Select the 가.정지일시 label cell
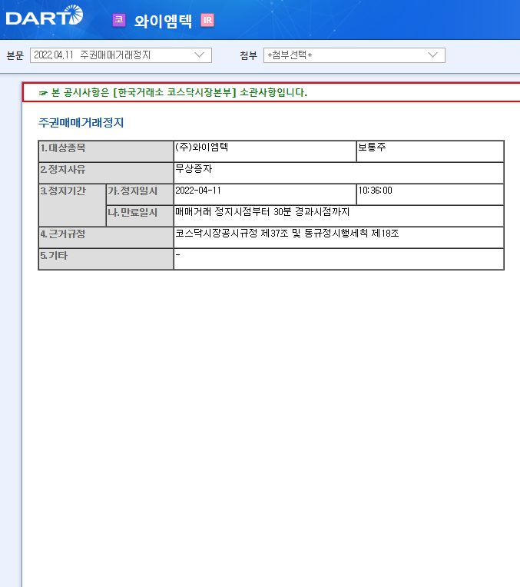Image resolution: width=520 pixels, height=587 pixels. (140, 194)
